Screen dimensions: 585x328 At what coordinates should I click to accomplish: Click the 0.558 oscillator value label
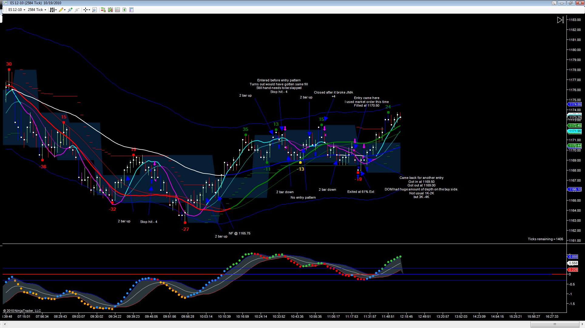(573, 263)
